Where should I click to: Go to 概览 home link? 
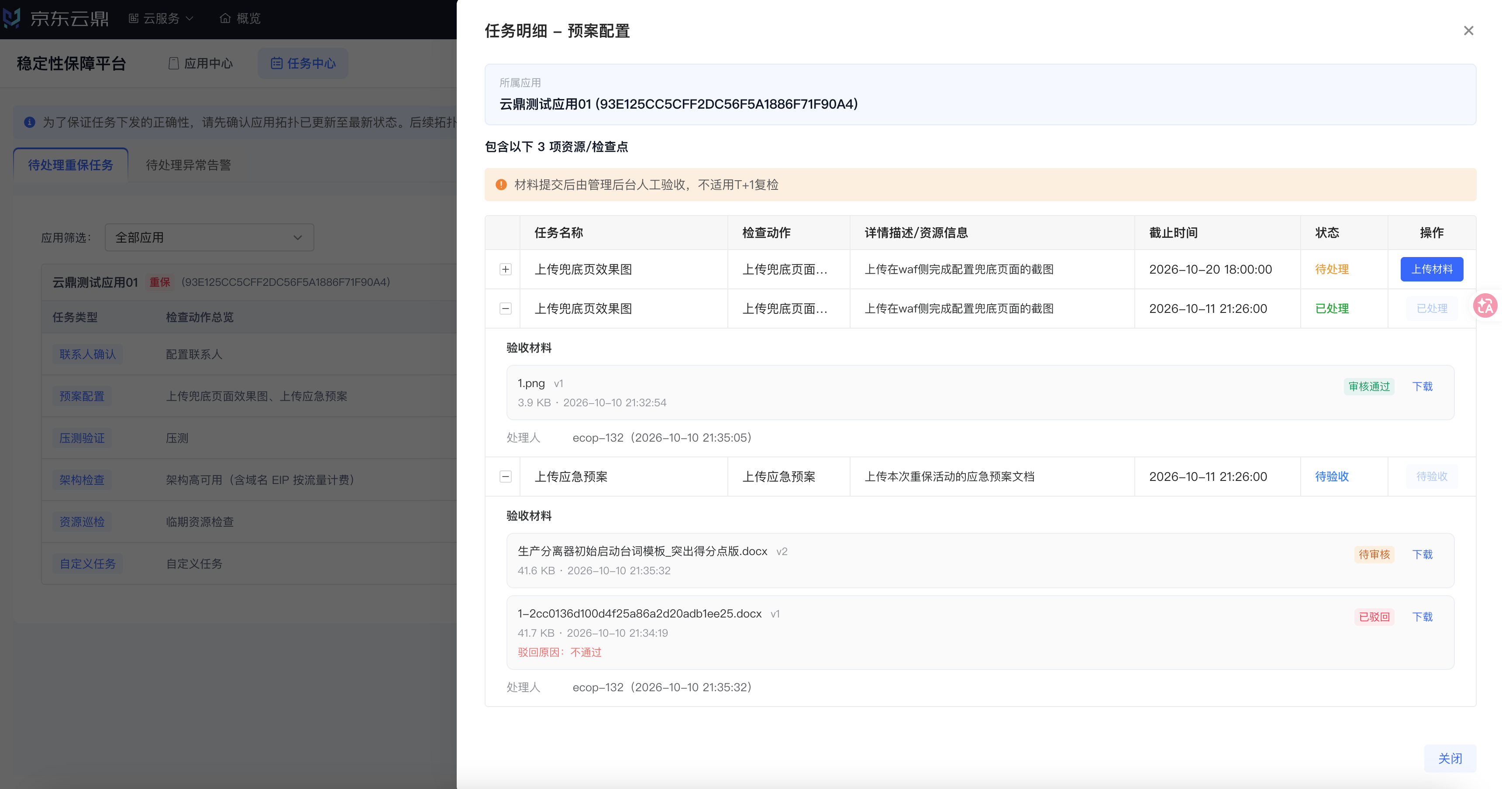(x=240, y=19)
